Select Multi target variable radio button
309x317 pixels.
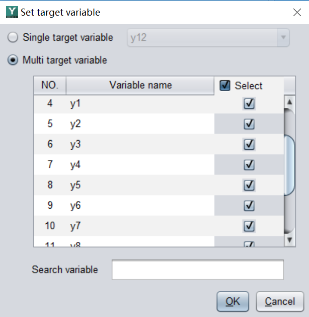click(13, 60)
